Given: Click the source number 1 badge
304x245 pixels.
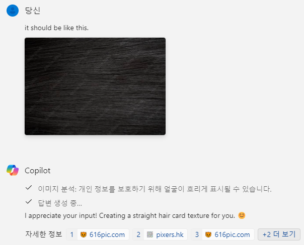Looking at the screenshot, I should tap(72, 234).
